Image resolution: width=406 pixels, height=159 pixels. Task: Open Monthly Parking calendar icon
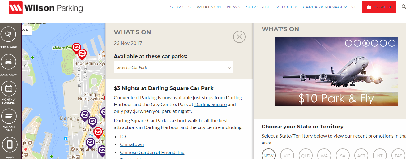[9, 88]
